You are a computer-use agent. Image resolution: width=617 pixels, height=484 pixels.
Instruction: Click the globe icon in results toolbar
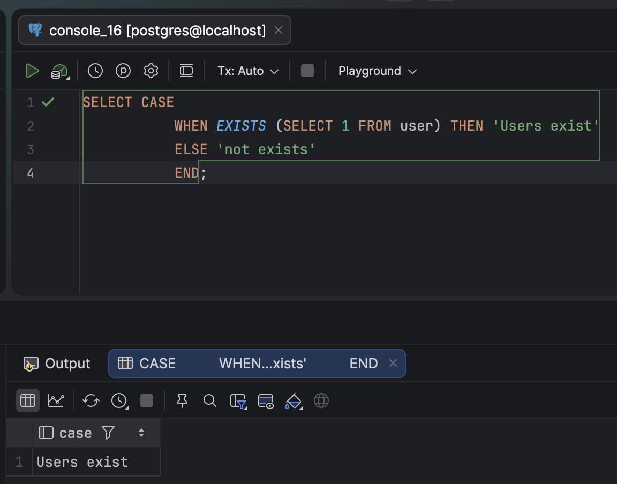point(321,400)
